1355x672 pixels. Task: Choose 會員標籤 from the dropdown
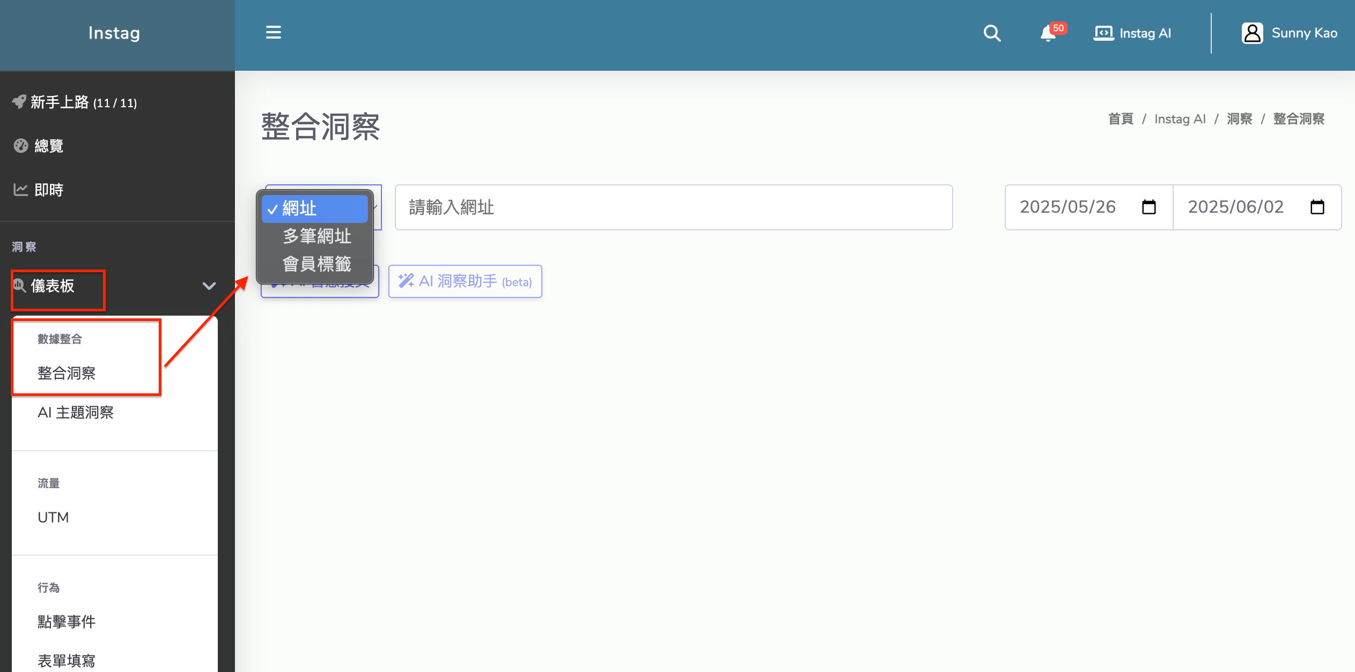[316, 264]
